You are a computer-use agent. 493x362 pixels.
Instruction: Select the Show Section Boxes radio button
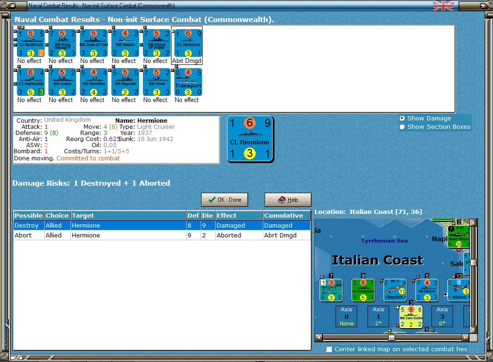point(402,127)
